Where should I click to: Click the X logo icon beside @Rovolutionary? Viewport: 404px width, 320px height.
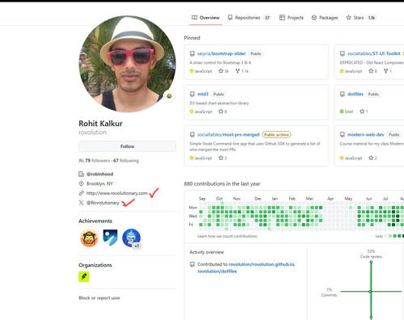pos(81,203)
